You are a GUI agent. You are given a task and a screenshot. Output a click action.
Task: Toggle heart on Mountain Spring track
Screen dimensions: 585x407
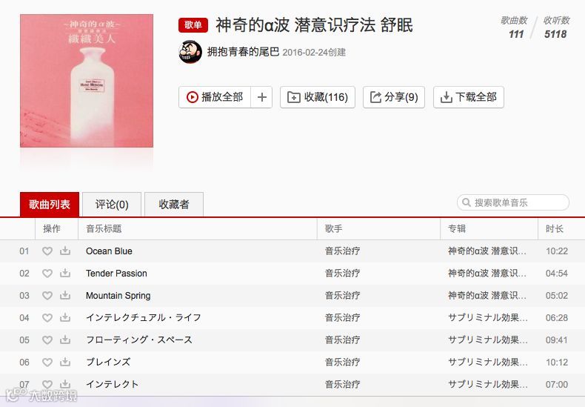pos(47,295)
